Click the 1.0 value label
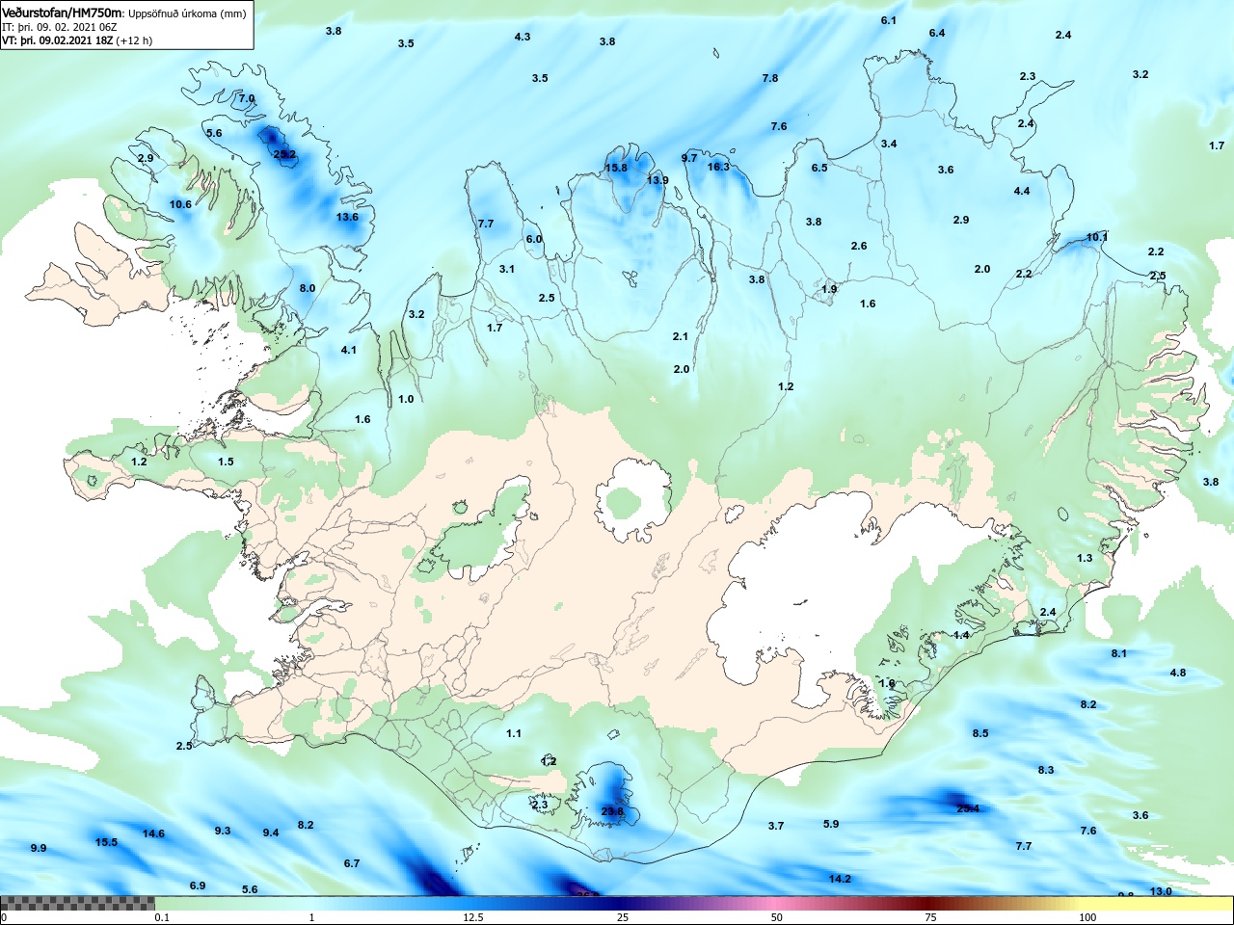Viewport: 1234px width, 925px height. [406, 399]
